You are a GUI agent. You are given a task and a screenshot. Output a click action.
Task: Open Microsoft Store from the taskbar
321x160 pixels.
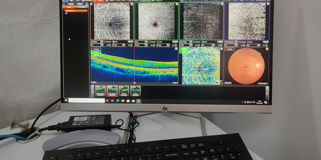pos(128,101)
